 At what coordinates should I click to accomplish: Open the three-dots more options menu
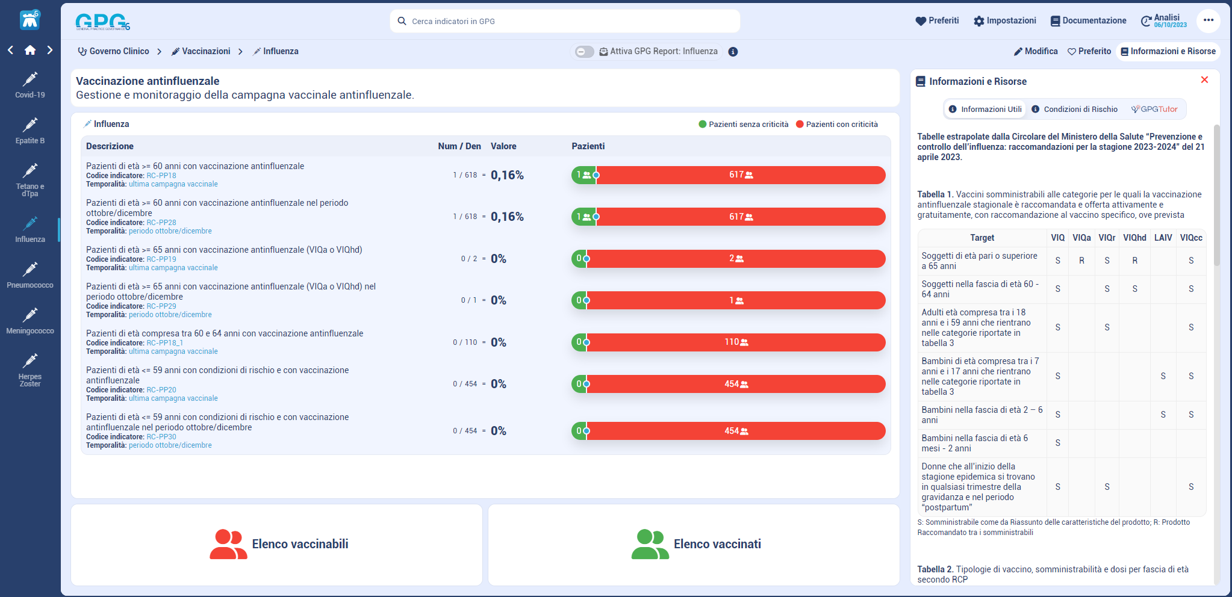(x=1208, y=20)
